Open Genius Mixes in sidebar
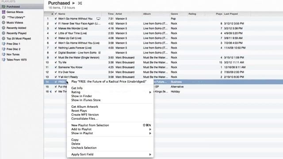 click(x=15, y=12)
